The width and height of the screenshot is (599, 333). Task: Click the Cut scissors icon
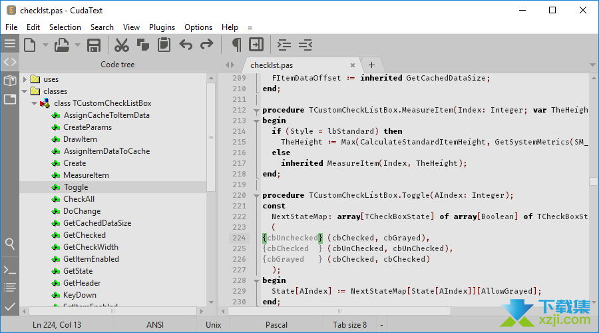tap(120, 45)
